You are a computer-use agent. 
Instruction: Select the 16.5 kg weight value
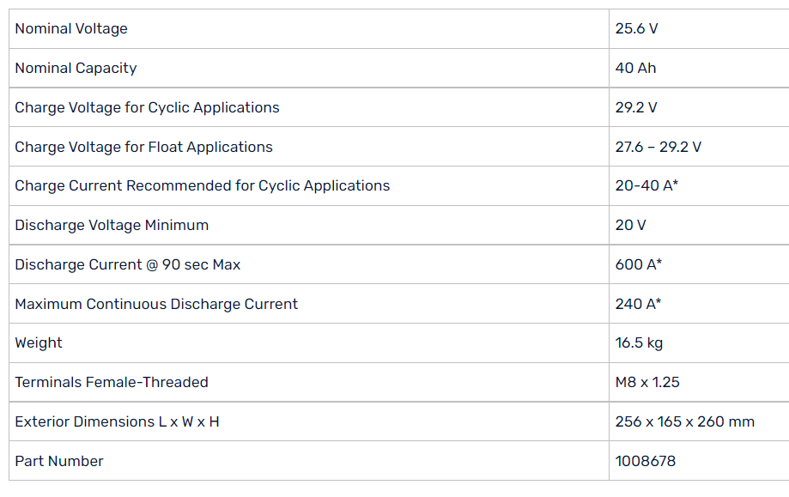[x=639, y=343]
